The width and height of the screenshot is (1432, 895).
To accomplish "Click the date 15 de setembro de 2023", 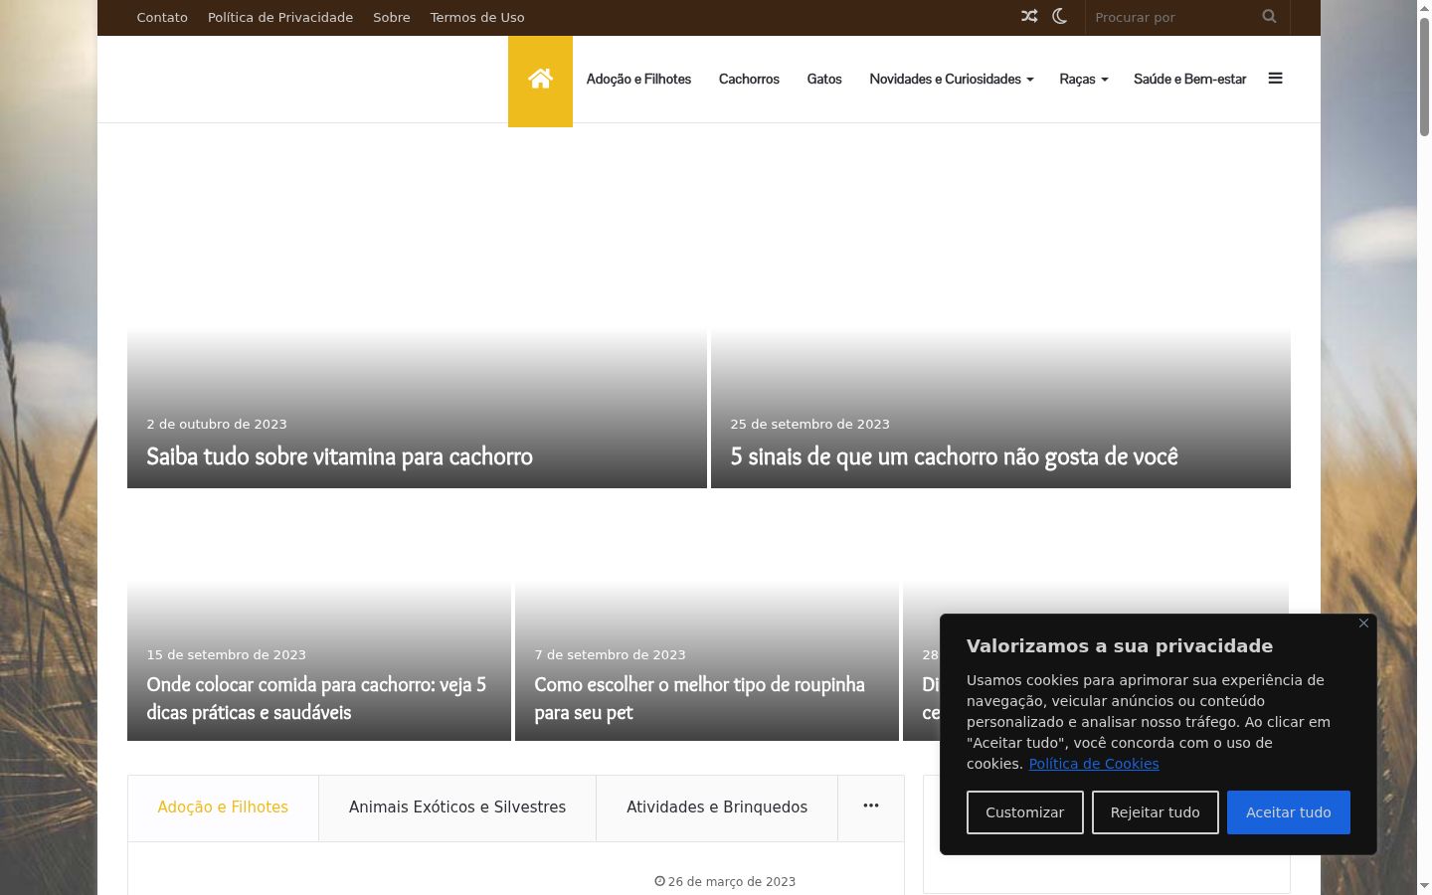I will coord(226,654).
